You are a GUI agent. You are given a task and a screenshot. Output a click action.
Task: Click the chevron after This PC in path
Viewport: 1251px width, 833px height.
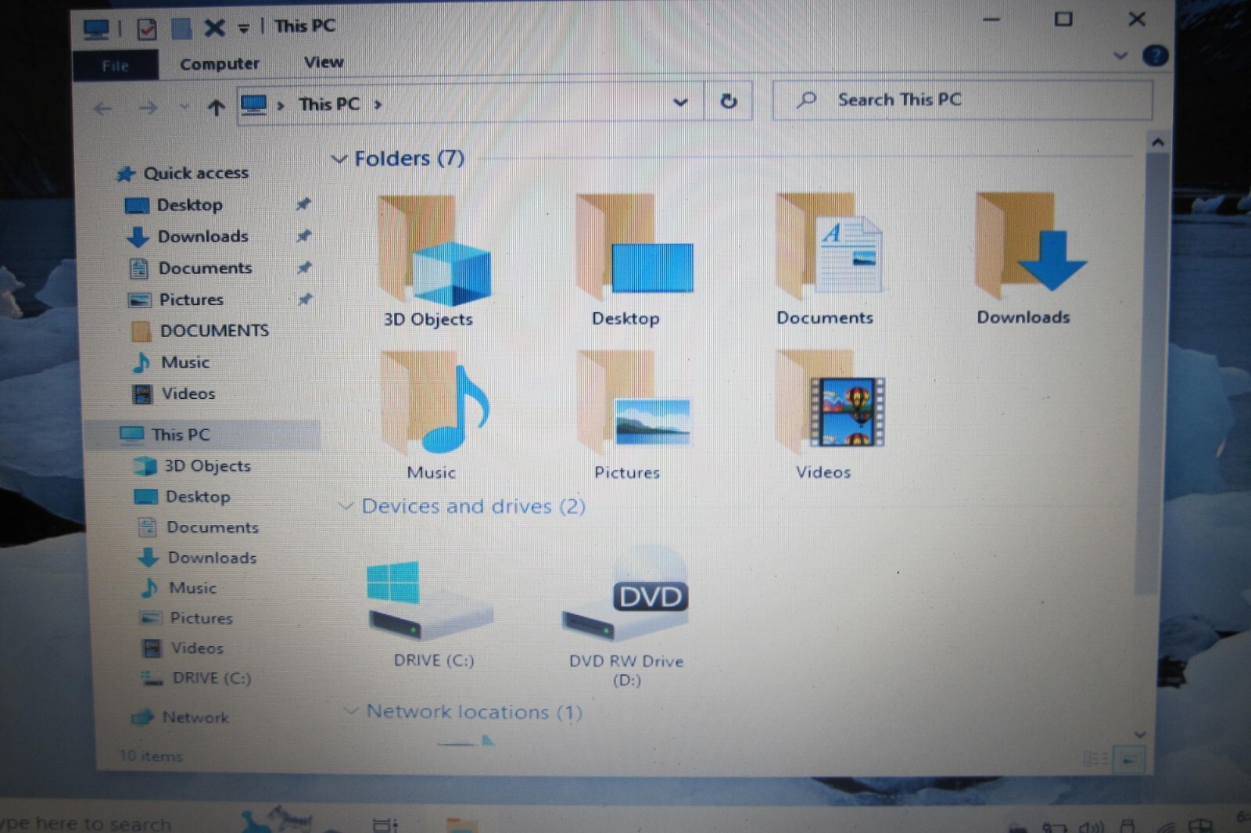click(x=378, y=104)
